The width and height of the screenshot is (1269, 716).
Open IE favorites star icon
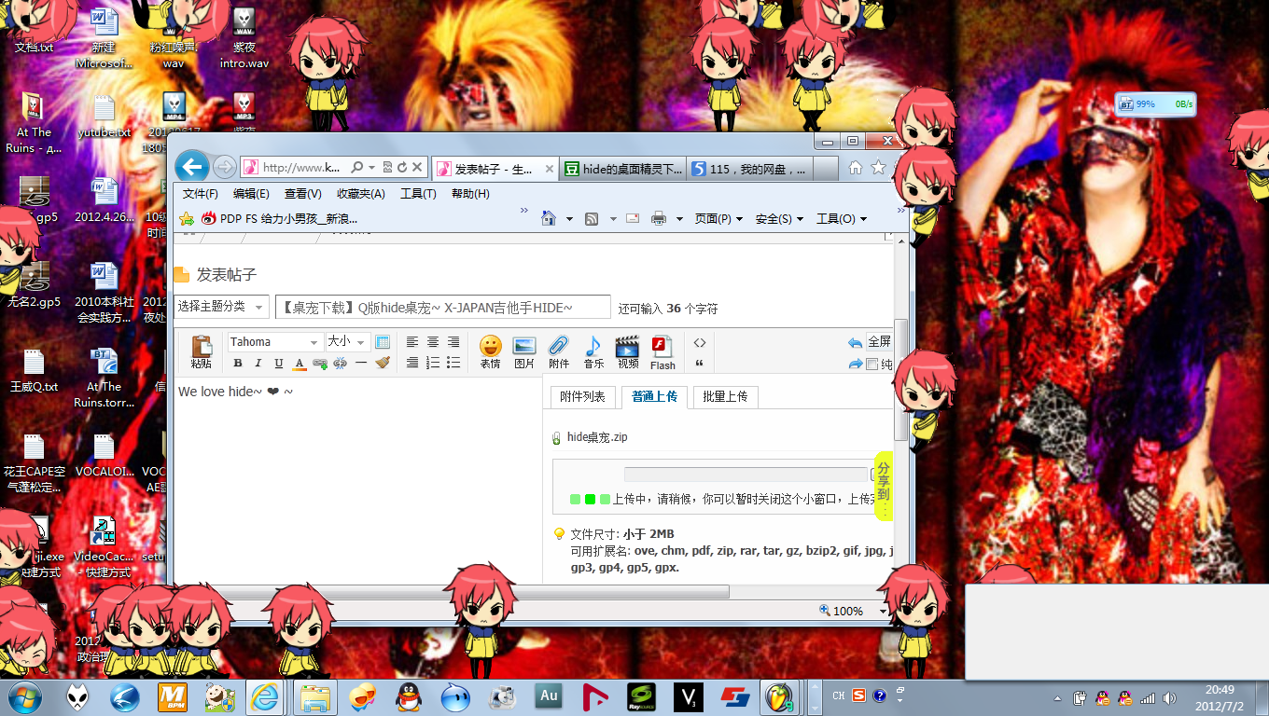click(878, 168)
